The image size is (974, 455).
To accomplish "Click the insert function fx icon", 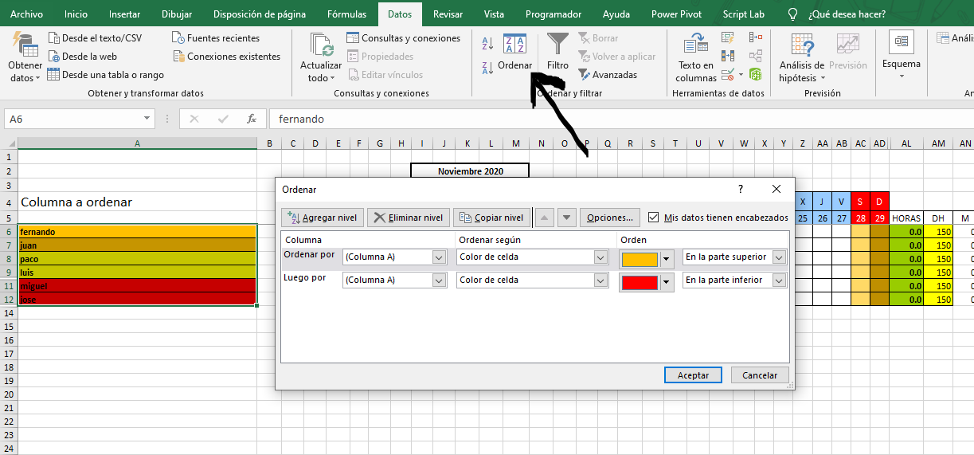I will 251,119.
